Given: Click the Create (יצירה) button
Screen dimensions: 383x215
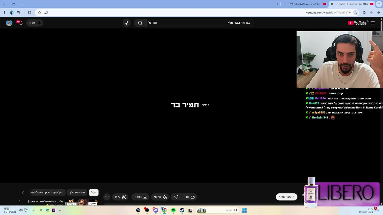Looking at the screenshot, I should tap(35, 23).
